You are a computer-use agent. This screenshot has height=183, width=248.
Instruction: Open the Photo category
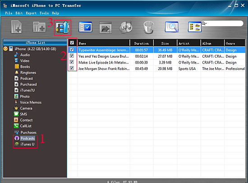tap(25, 96)
